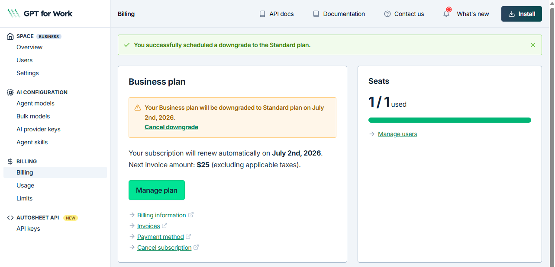Viewport: 555px width, 267px height.
Task: Click the Documentation book icon
Action: [x=316, y=14]
